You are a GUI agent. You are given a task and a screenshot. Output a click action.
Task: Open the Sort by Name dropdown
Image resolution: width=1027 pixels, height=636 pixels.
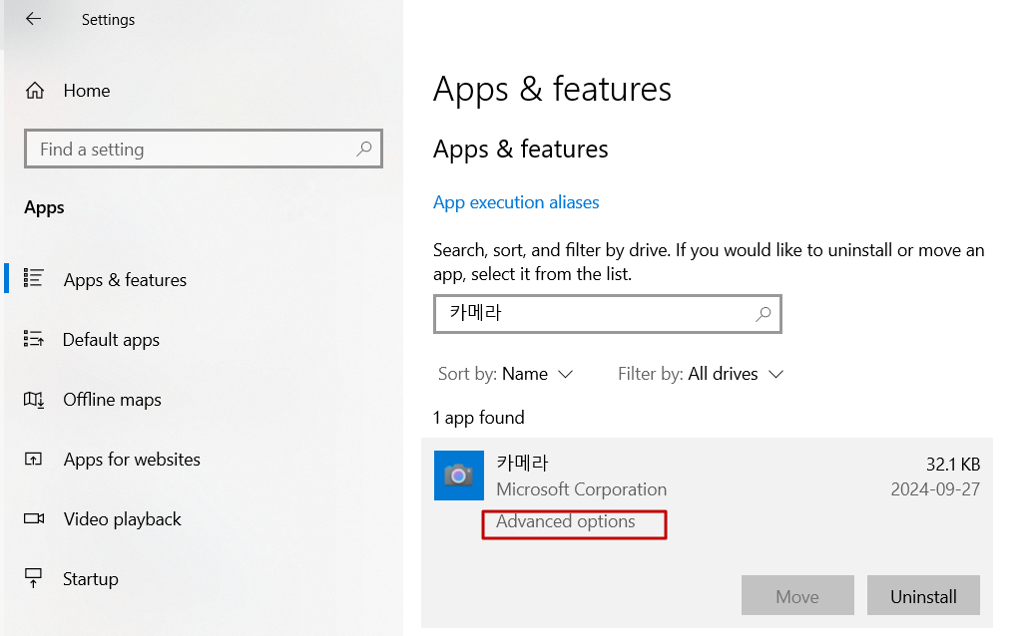[506, 374]
